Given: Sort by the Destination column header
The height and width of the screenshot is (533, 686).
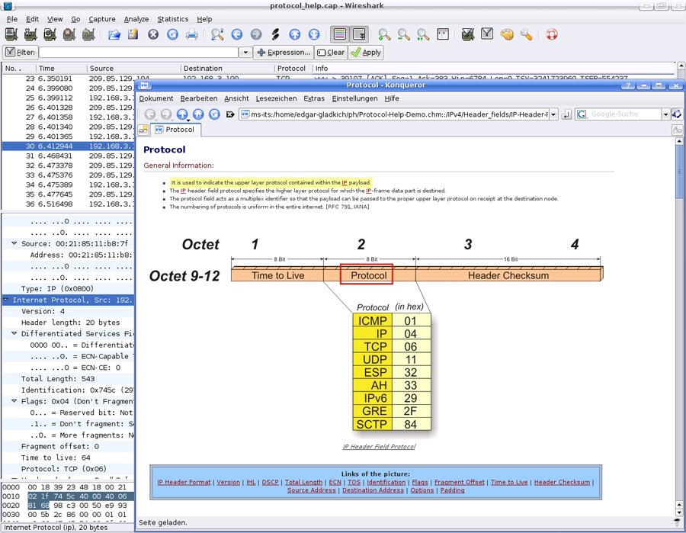Looking at the screenshot, I should click(227, 69).
